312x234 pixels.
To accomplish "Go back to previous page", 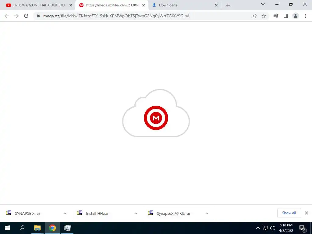I will (x=7, y=16).
